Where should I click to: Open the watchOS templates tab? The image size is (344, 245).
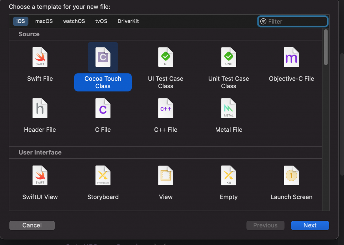tap(74, 21)
